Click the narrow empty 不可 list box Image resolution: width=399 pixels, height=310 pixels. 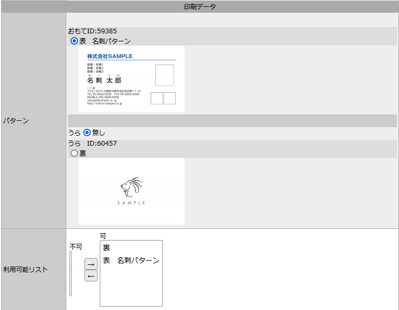click(71, 273)
